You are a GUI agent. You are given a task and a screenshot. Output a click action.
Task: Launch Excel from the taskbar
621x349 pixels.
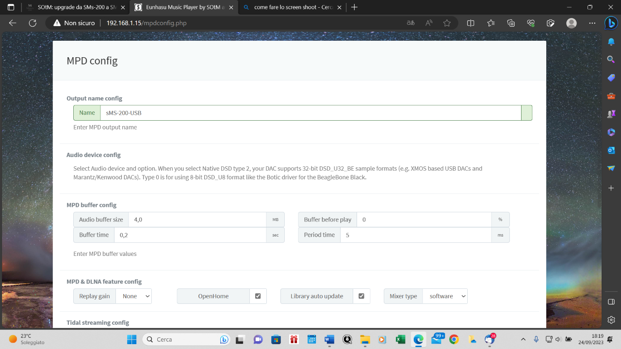tap(400, 339)
